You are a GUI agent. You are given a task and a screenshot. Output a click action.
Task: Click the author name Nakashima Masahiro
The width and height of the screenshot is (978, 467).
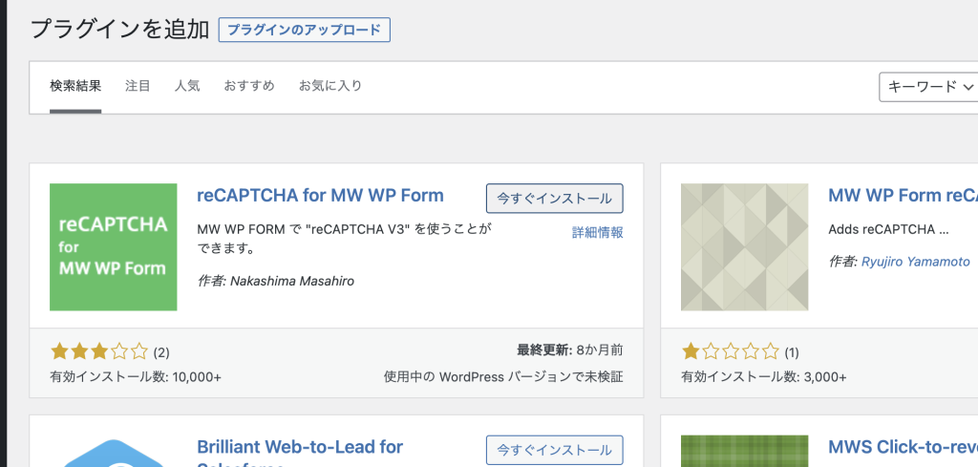pyautogui.click(x=292, y=281)
